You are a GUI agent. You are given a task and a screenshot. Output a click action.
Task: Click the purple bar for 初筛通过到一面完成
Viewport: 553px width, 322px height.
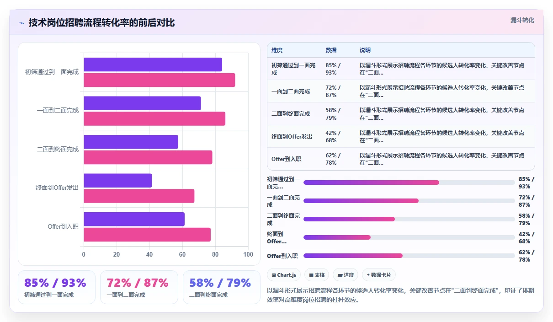pyautogui.click(x=153, y=64)
